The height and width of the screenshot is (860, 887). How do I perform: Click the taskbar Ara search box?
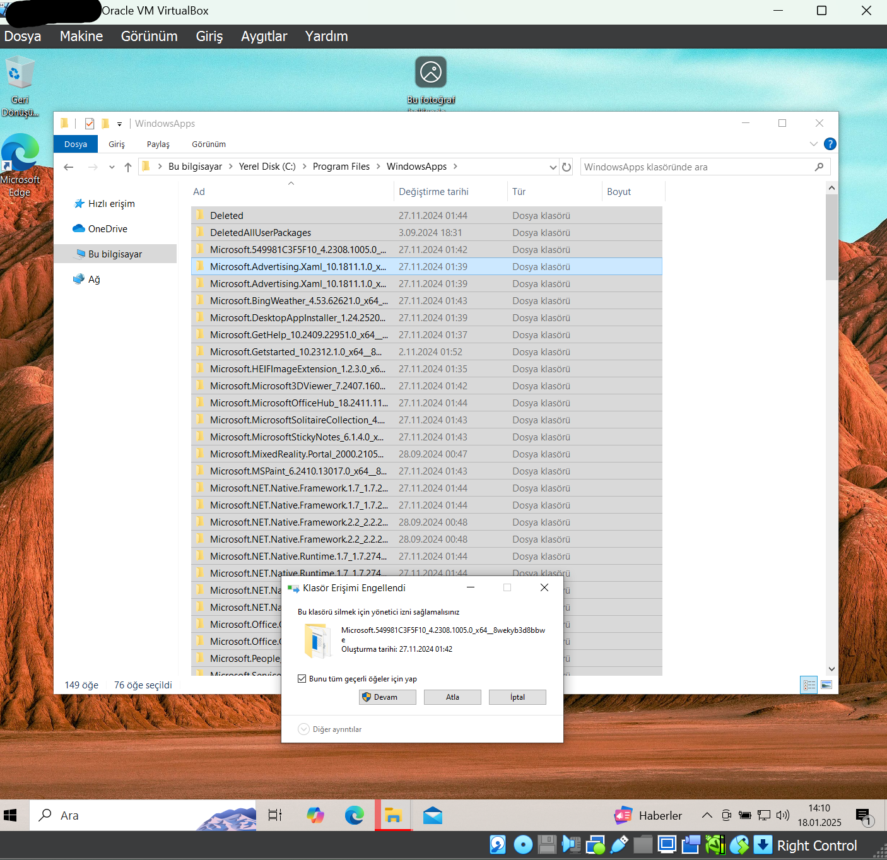coord(143,815)
